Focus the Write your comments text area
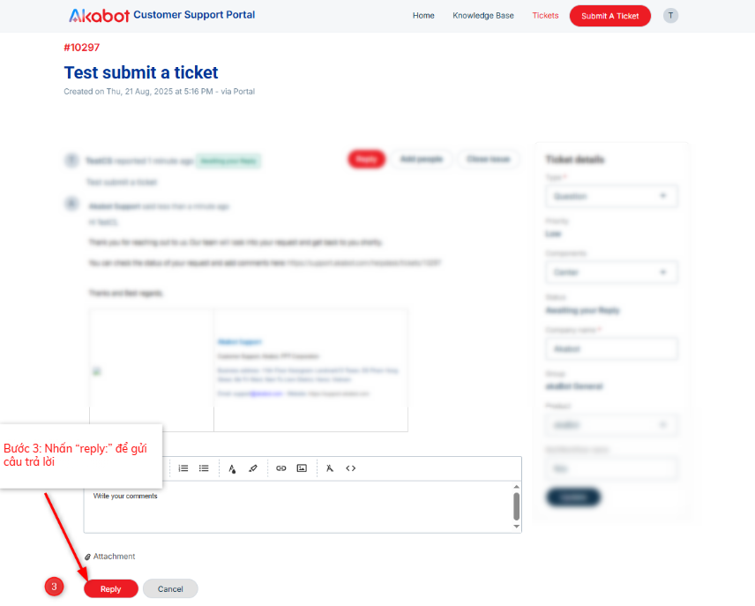Viewport: 755px width, 606px height. coord(298,507)
